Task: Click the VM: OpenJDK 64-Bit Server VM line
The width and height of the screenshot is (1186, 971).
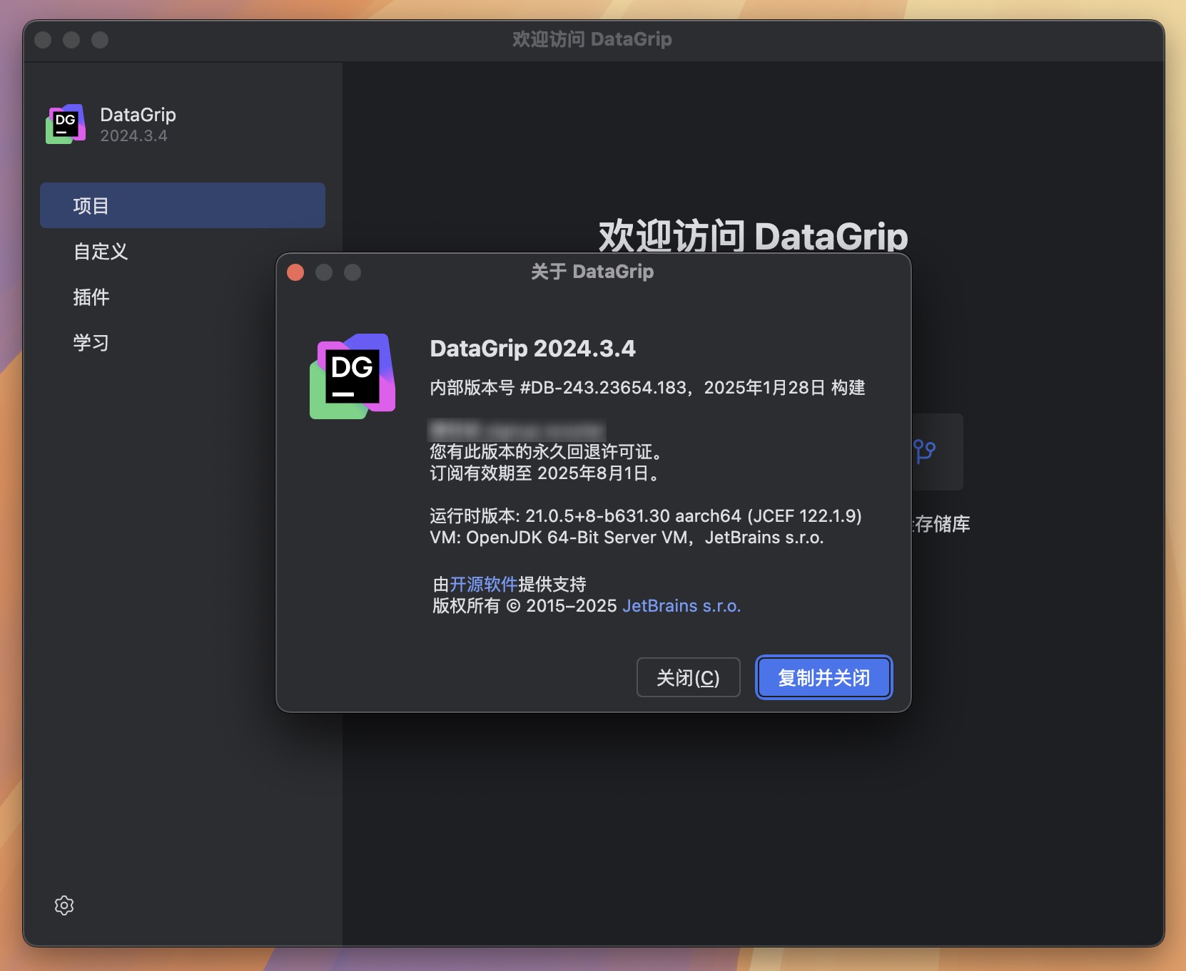Action: pos(627,538)
